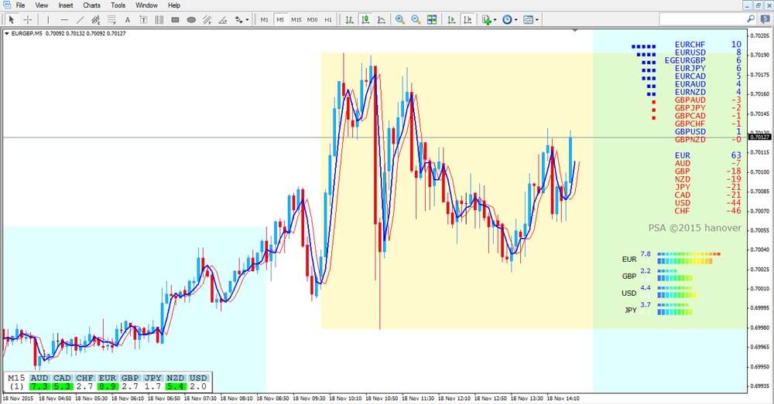Zoom in on the chart
The height and width of the screenshot is (404, 774).
(x=400, y=20)
